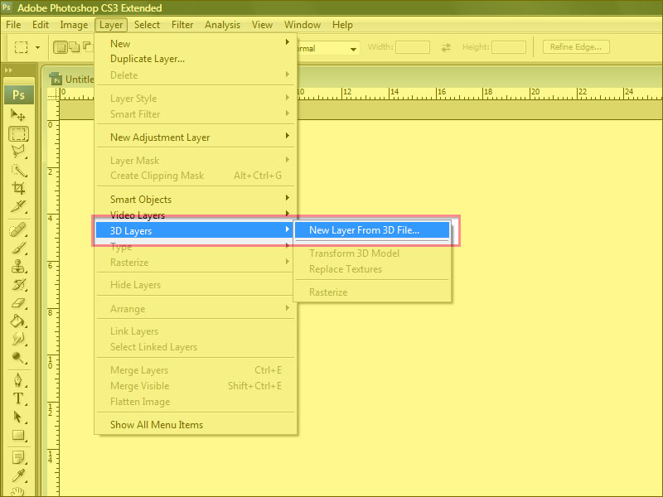
Task: Select the Clone Stamp tool
Action: [x=18, y=267]
